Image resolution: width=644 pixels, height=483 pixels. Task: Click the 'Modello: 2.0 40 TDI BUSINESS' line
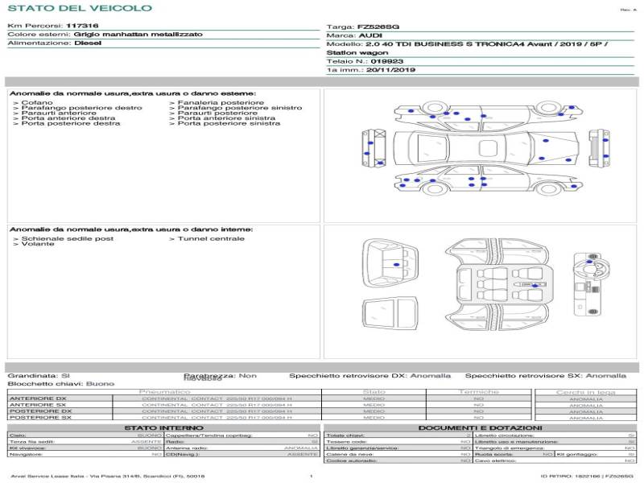click(467, 44)
